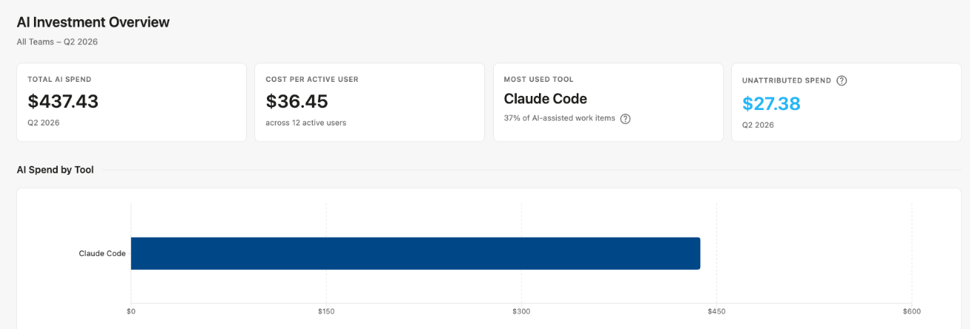Screen dimensions: 970x329
Task: Click the $0 axis tick label
Action: [131, 311]
